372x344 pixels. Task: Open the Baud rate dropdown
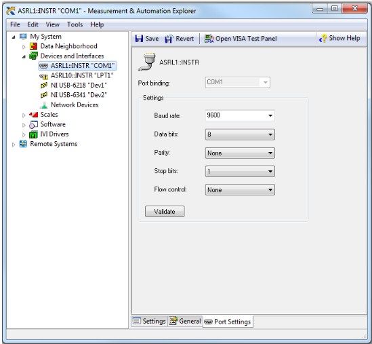point(240,115)
